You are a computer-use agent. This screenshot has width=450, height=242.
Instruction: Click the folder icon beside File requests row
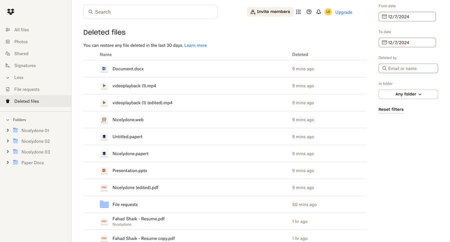point(104,204)
